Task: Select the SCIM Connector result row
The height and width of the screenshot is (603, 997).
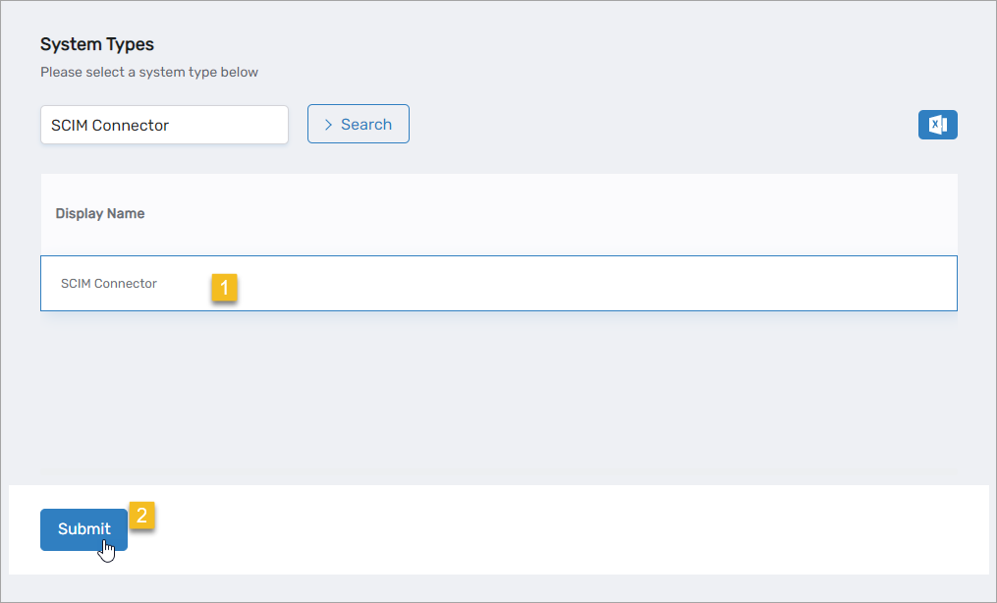Action: point(498,284)
